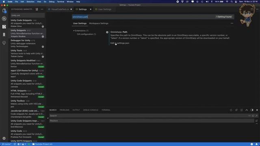
Task: Install Unity Code Snippets Improved extension
Action: pos(41,127)
